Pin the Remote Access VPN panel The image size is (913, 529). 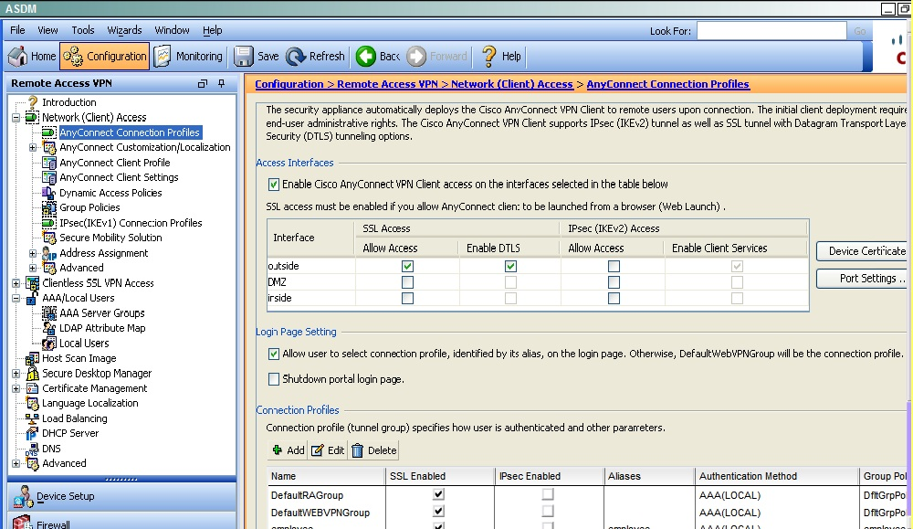coord(221,83)
